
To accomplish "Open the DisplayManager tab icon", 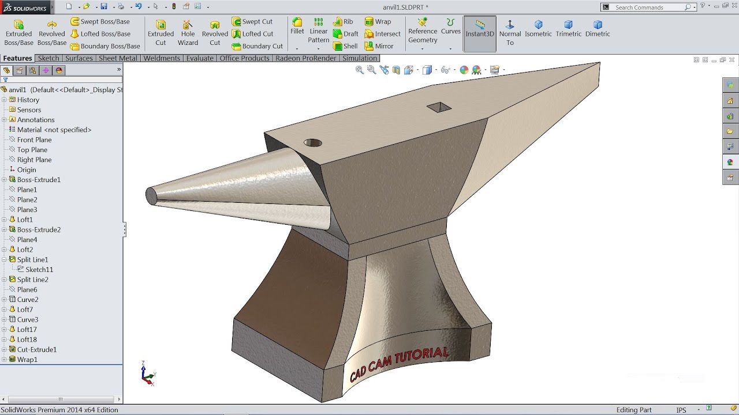I will (59, 70).
